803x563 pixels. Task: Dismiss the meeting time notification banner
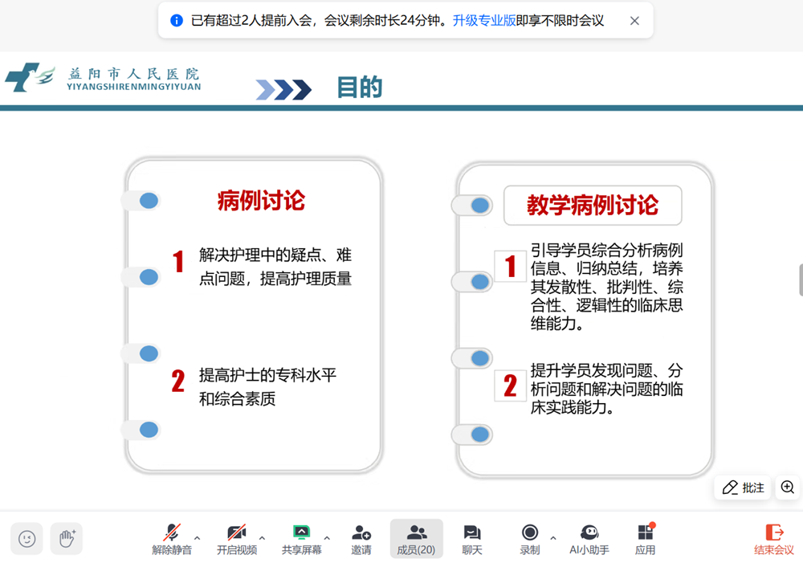point(634,21)
